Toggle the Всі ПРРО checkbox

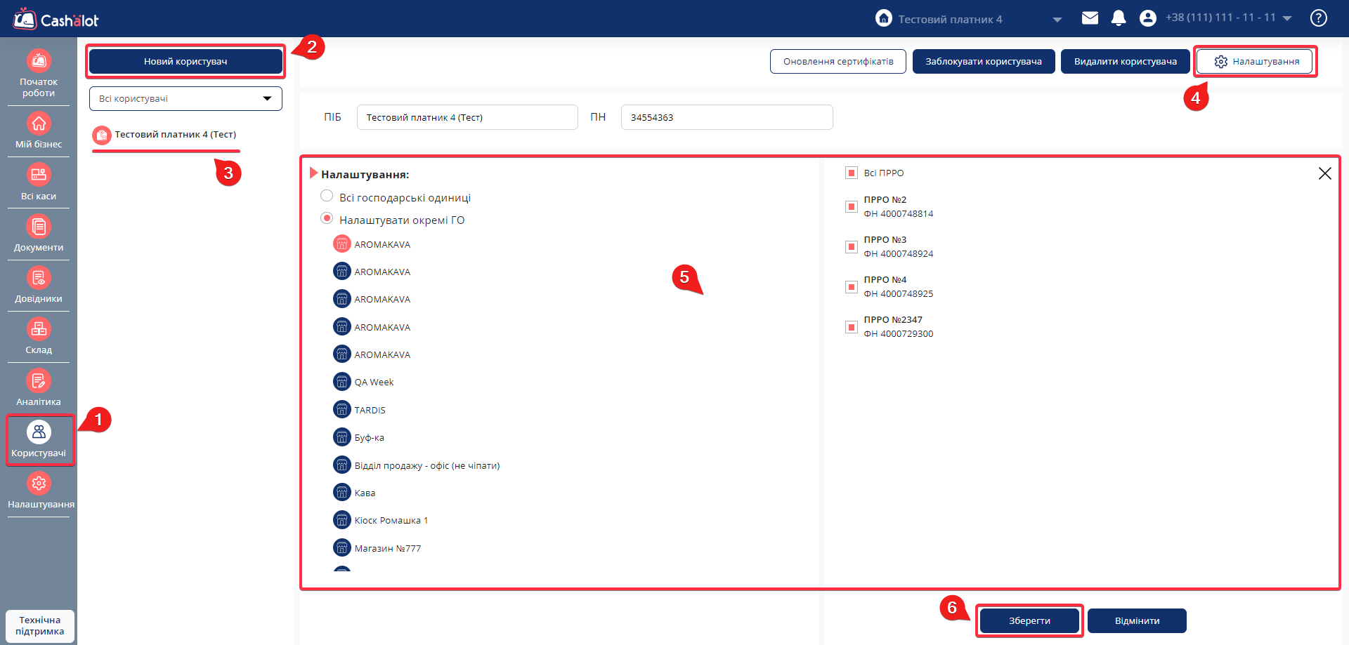(x=852, y=173)
